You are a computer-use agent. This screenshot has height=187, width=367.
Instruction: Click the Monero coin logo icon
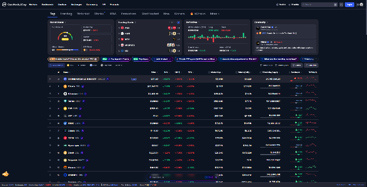pos(65,167)
